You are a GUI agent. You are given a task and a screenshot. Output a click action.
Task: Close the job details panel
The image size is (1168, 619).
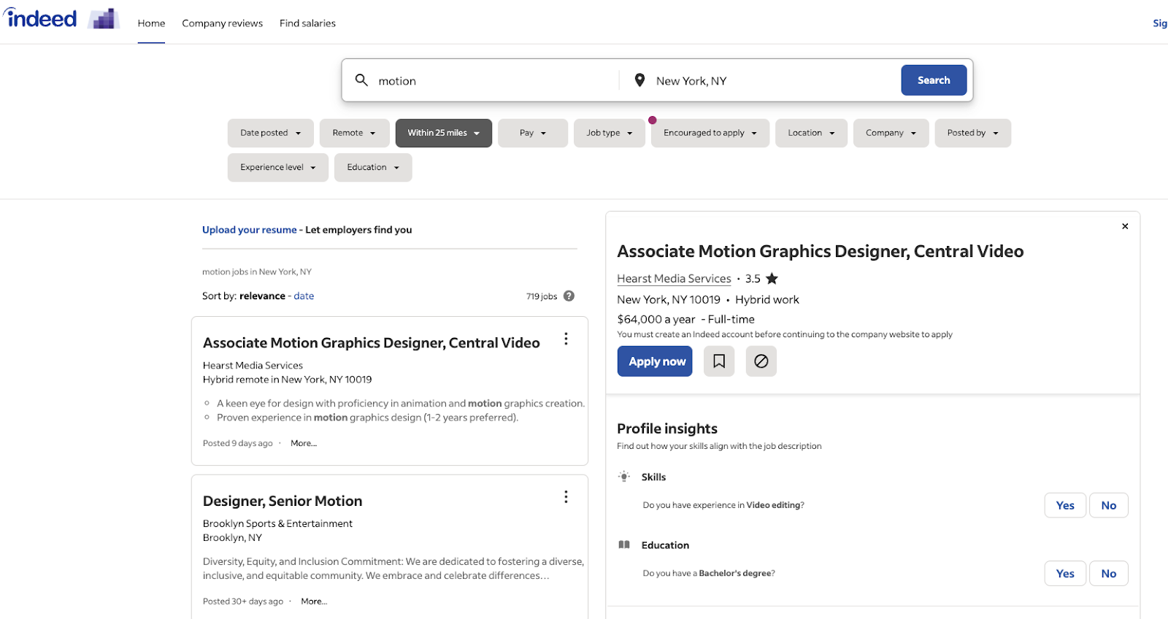(1125, 226)
